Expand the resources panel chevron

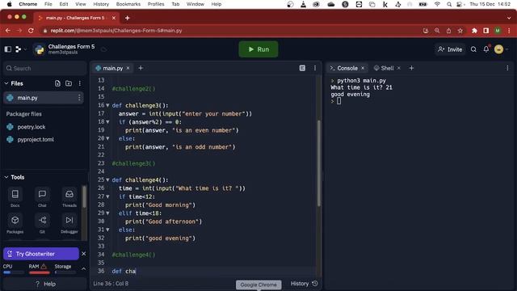(83, 268)
